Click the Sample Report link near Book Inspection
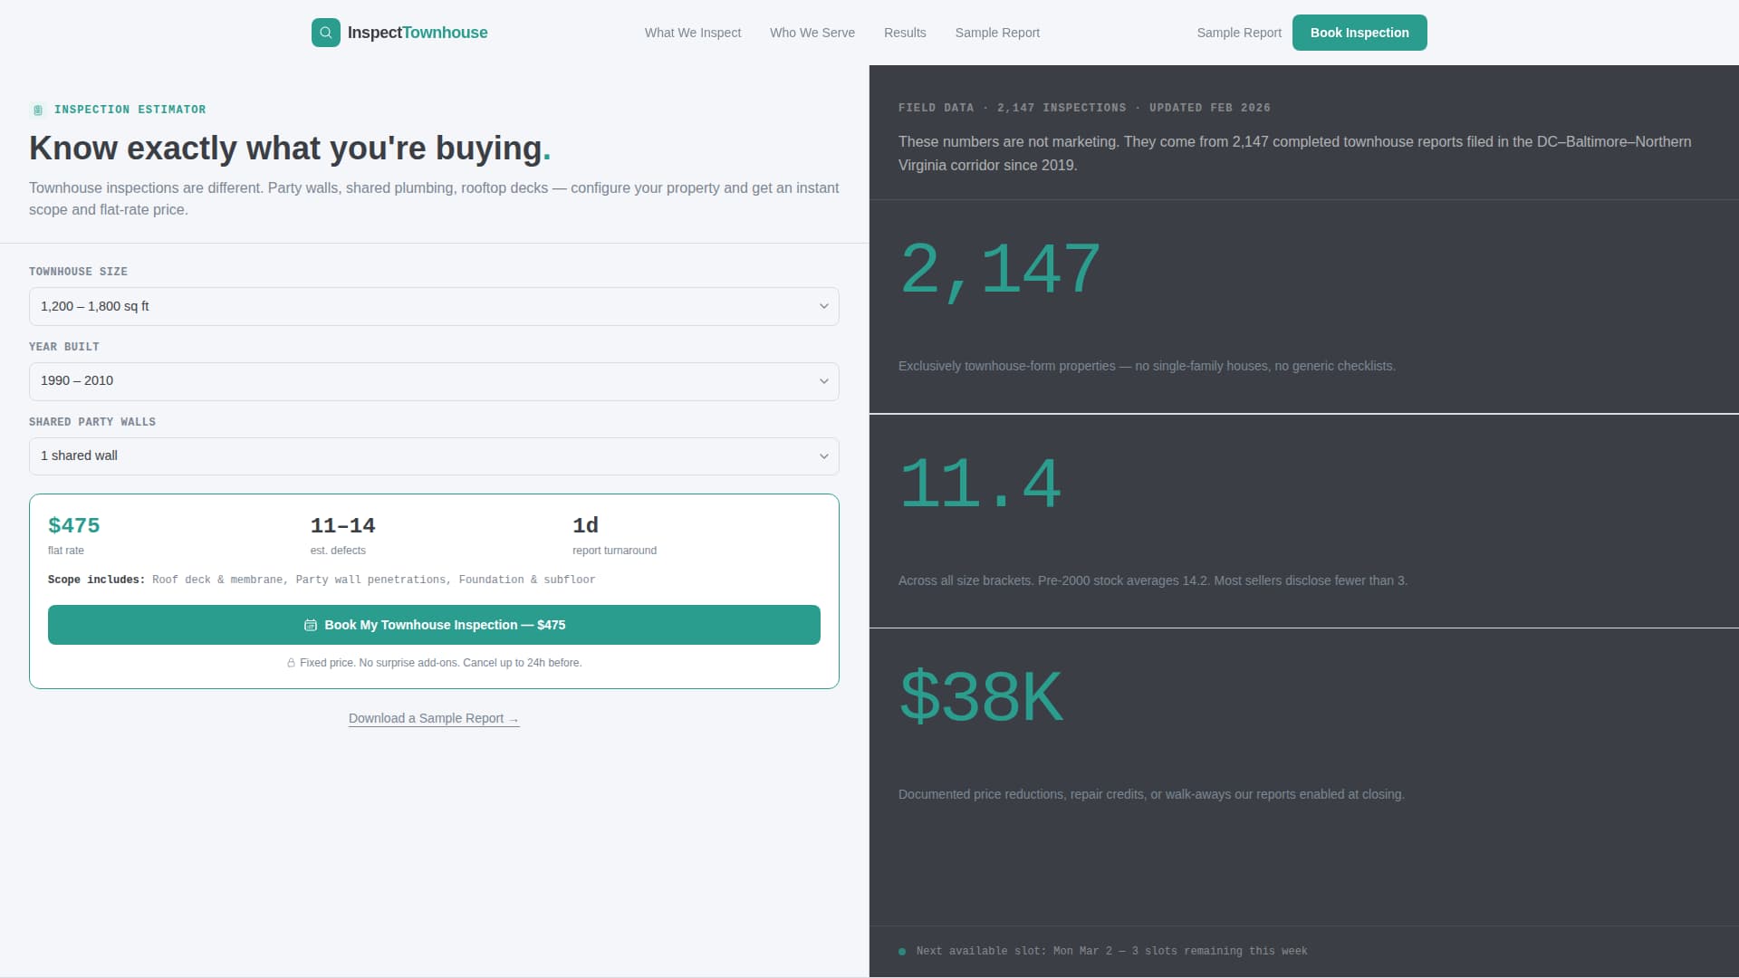 pyautogui.click(x=1238, y=33)
